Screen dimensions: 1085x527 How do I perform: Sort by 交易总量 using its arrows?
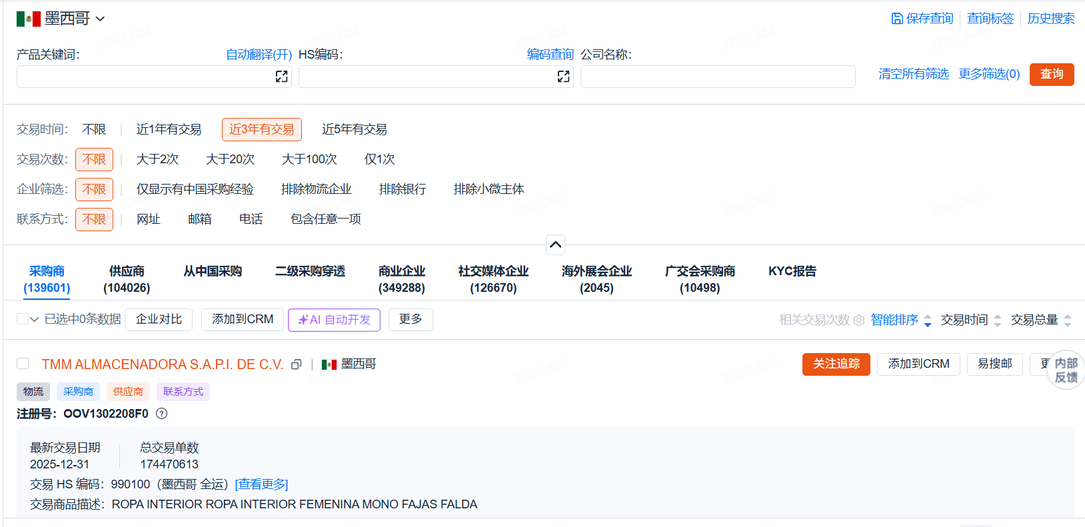(x=1068, y=320)
